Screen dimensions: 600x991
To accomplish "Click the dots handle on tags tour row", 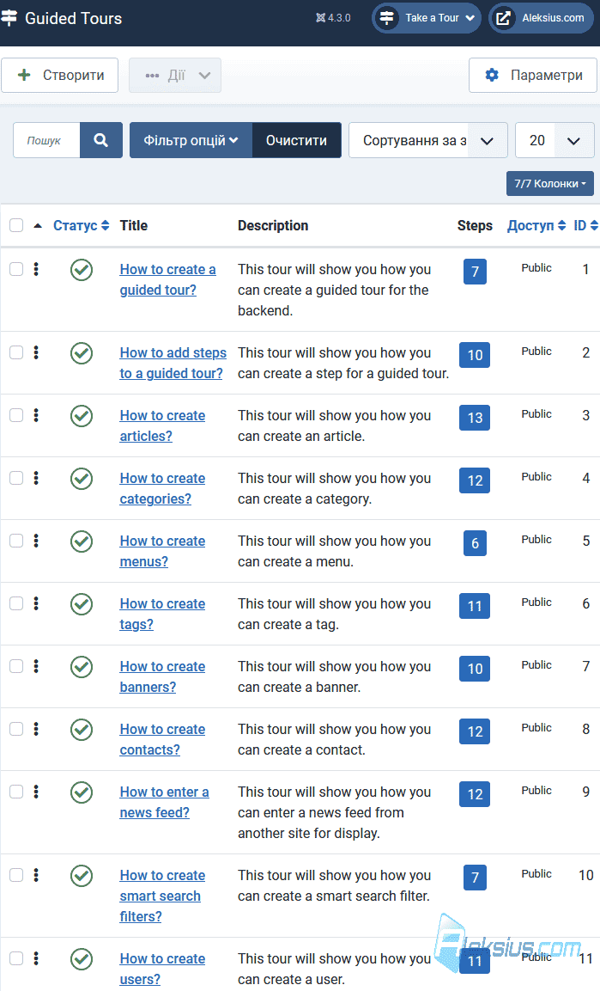I will coord(36,603).
